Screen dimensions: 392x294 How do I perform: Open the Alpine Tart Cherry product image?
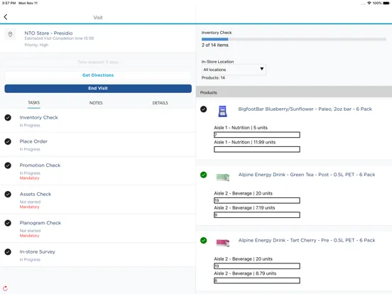[x=223, y=242]
